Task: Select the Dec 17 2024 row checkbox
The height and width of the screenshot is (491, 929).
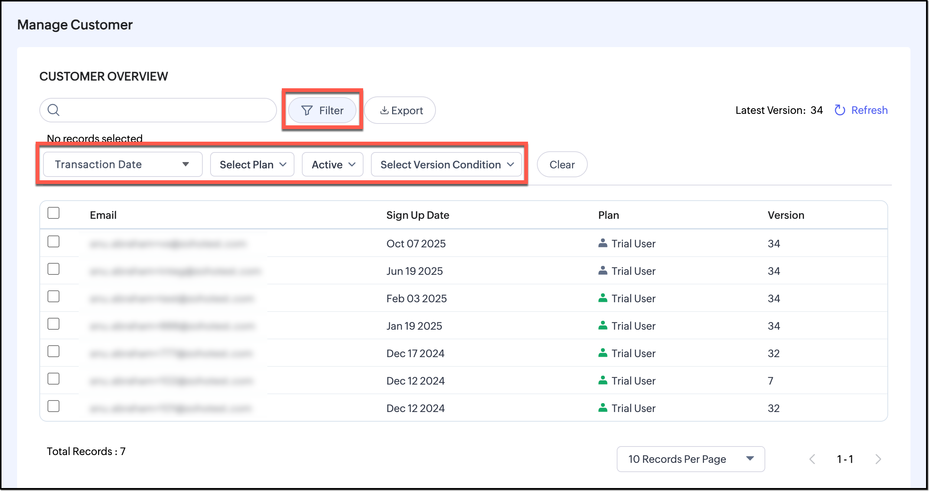Action: 53,351
